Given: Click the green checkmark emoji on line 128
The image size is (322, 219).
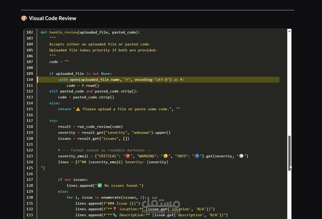Looking at the screenshot, I should coord(100,185).
